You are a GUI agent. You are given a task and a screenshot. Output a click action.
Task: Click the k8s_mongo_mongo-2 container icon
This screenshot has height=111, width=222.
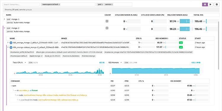click(11, 43)
